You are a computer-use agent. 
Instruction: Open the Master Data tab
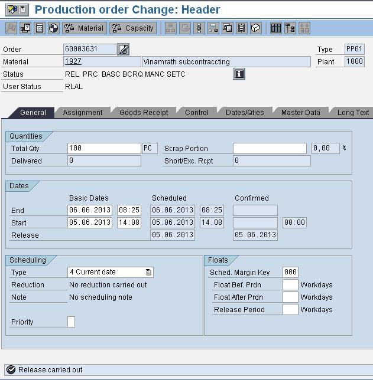300,113
